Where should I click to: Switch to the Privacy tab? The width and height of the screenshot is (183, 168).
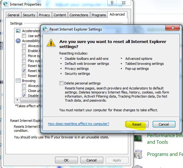(x=44, y=15)
